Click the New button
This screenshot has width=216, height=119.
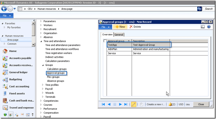120,27
